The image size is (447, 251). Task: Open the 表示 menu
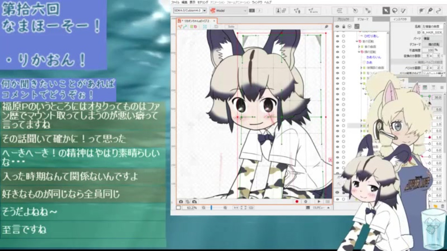pos(193,2)
